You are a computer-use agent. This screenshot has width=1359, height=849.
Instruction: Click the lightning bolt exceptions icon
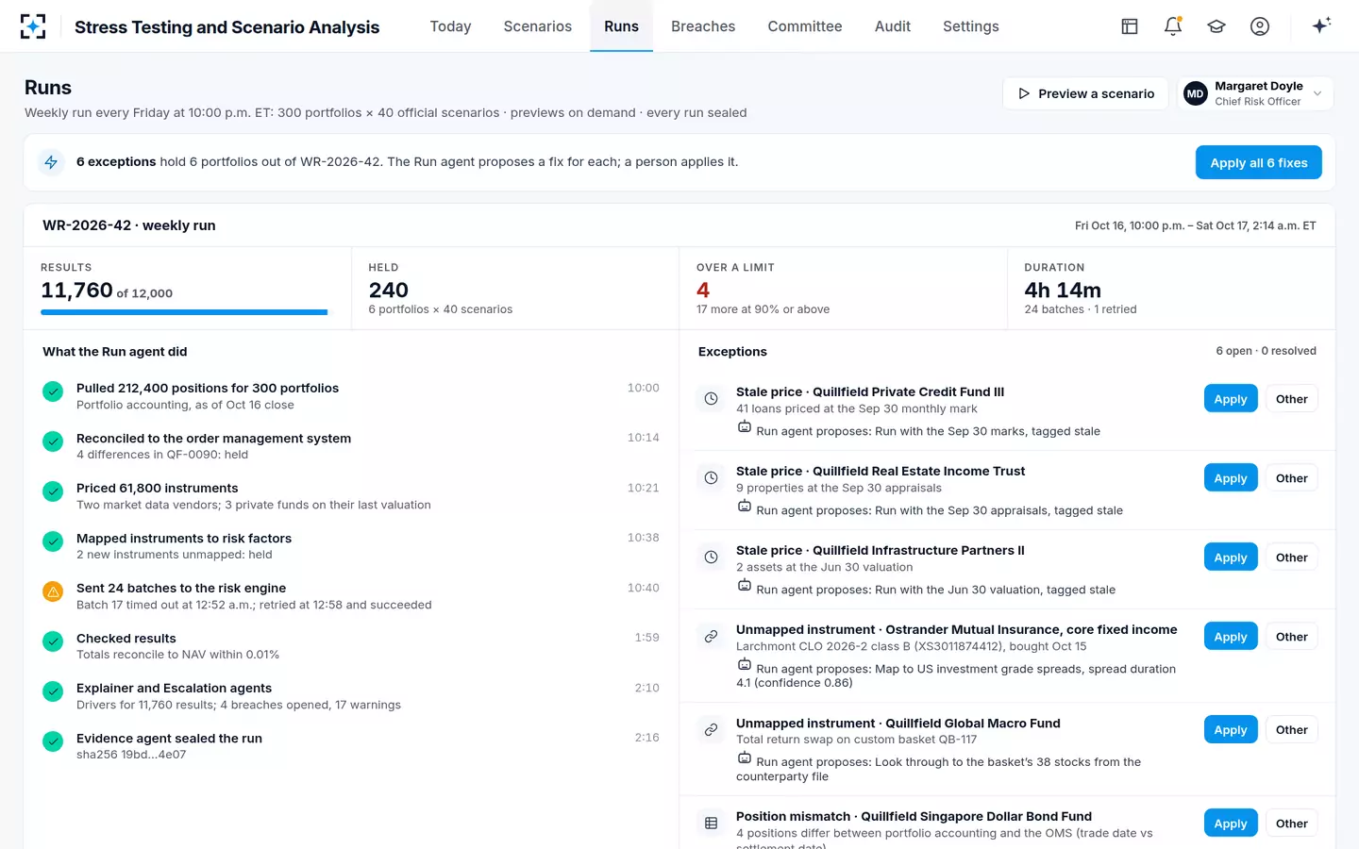click(x=51, y=162)
